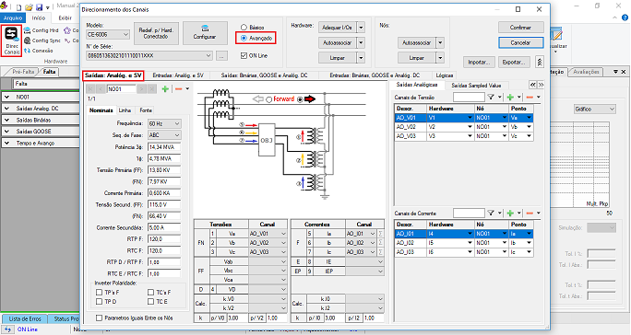Click the Tensão Primária (FF) field
The width and height of the screenshot is (631, 335).
tap(164, 170)
